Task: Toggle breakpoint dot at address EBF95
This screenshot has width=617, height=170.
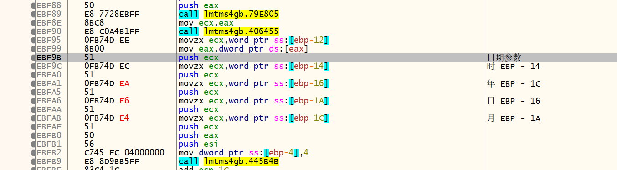Action: point(33,40)
